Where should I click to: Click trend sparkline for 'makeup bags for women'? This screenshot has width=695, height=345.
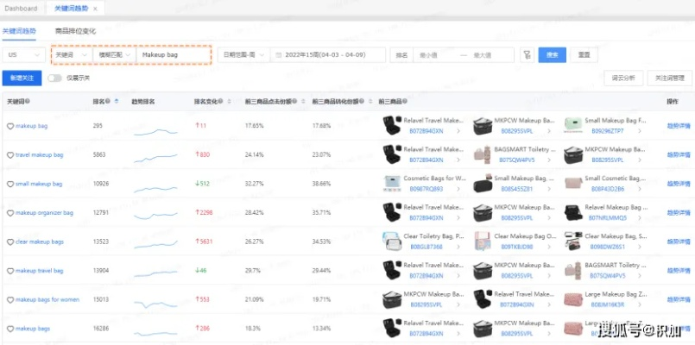(x=155, y=304)
